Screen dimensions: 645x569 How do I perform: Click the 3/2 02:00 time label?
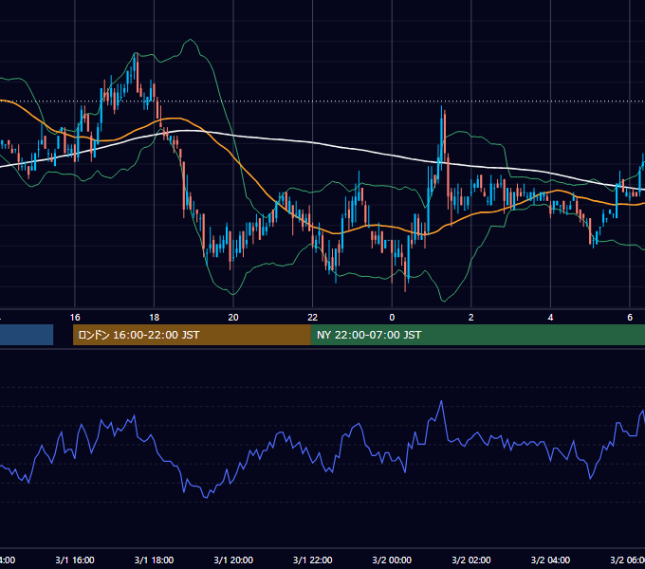click(471, 560)
